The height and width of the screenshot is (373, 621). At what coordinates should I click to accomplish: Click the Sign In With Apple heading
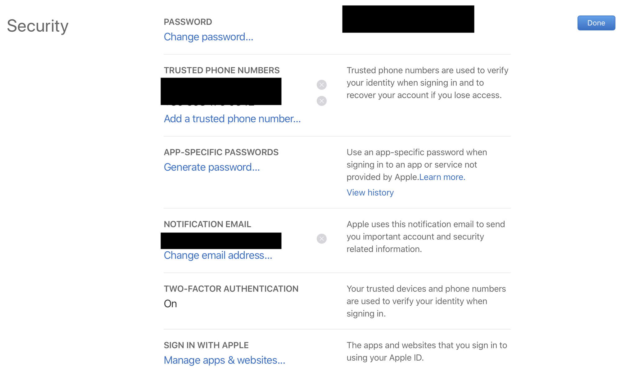(x=206, y=345)
